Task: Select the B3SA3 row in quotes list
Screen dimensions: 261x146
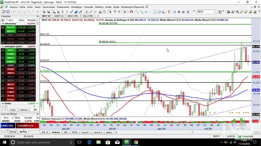Action: (18, 100)
